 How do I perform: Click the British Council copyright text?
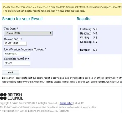tap(28, 103)
